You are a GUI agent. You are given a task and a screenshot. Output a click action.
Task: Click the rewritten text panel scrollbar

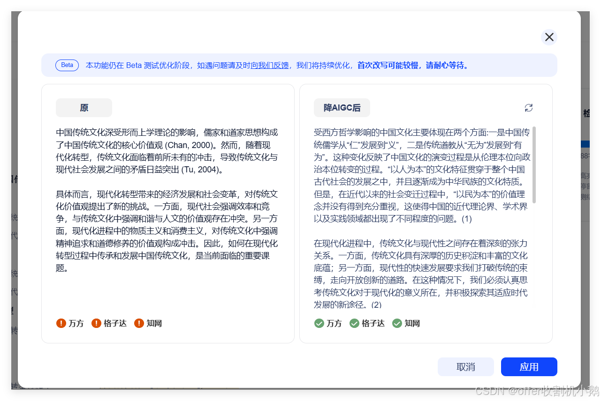click(x=534, y=164)
